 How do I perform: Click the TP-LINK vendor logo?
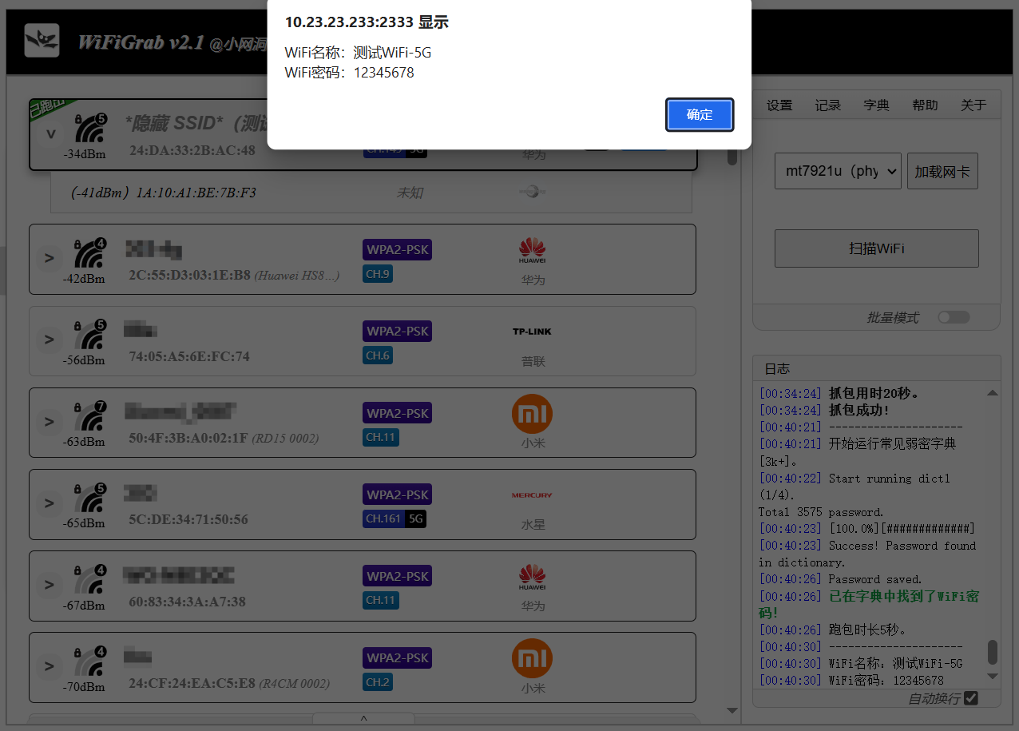click(532, 332)
